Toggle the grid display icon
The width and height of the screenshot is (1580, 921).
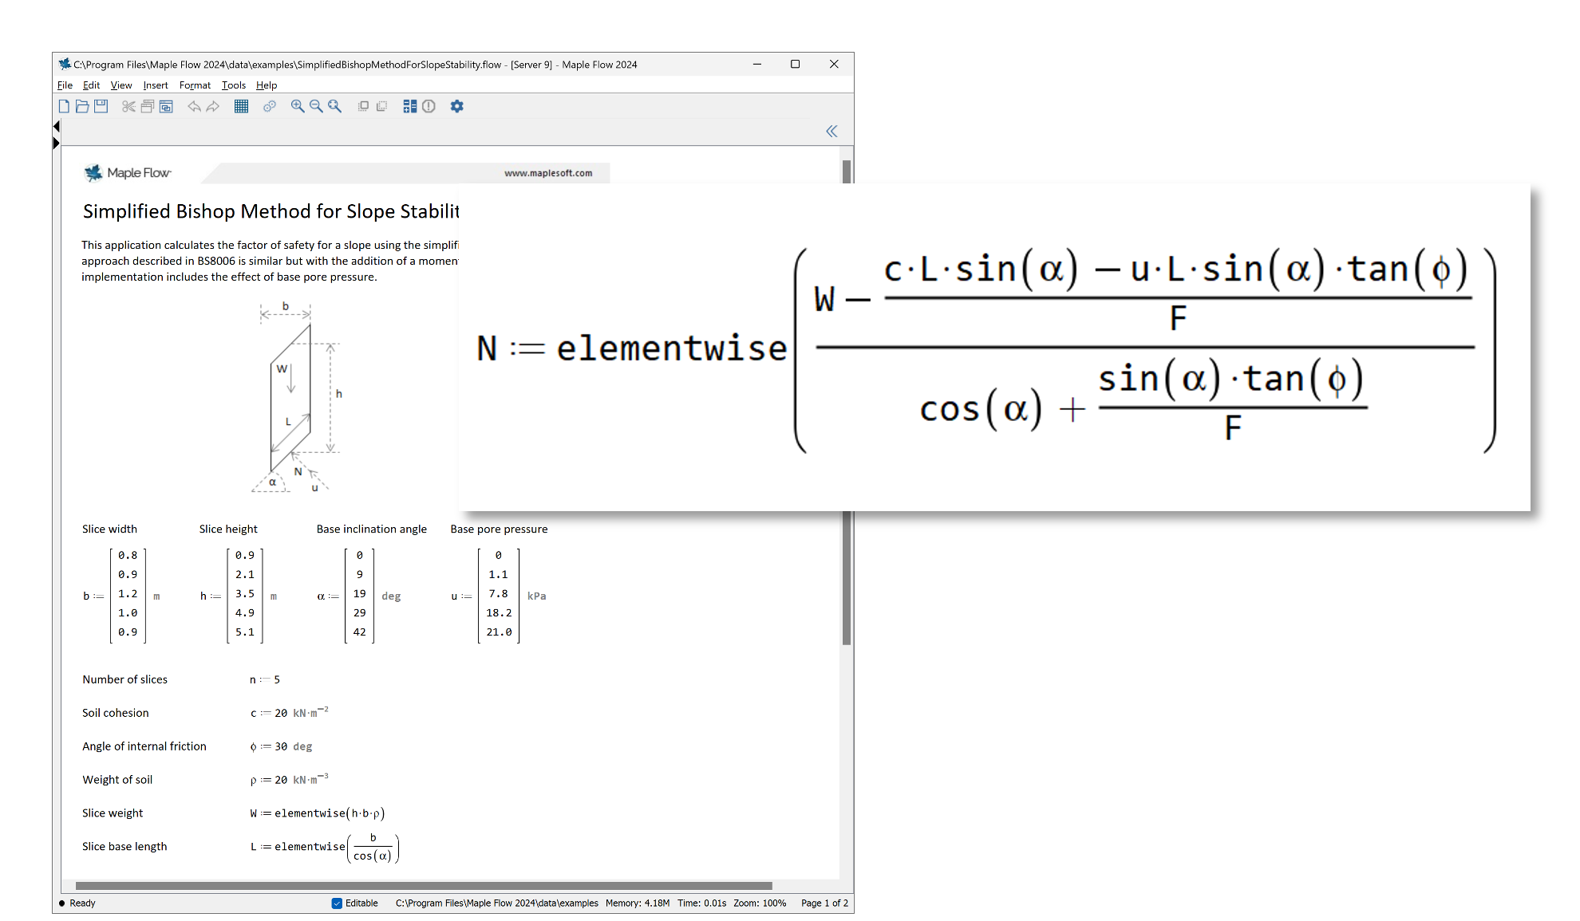tap(241, 106)
